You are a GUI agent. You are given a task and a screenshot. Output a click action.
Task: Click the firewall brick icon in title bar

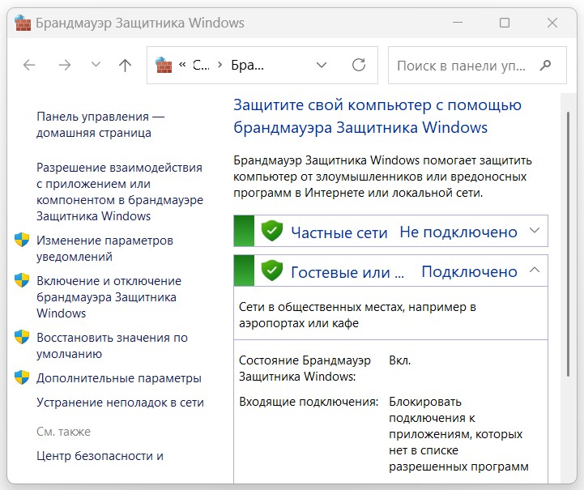(23, 23)
